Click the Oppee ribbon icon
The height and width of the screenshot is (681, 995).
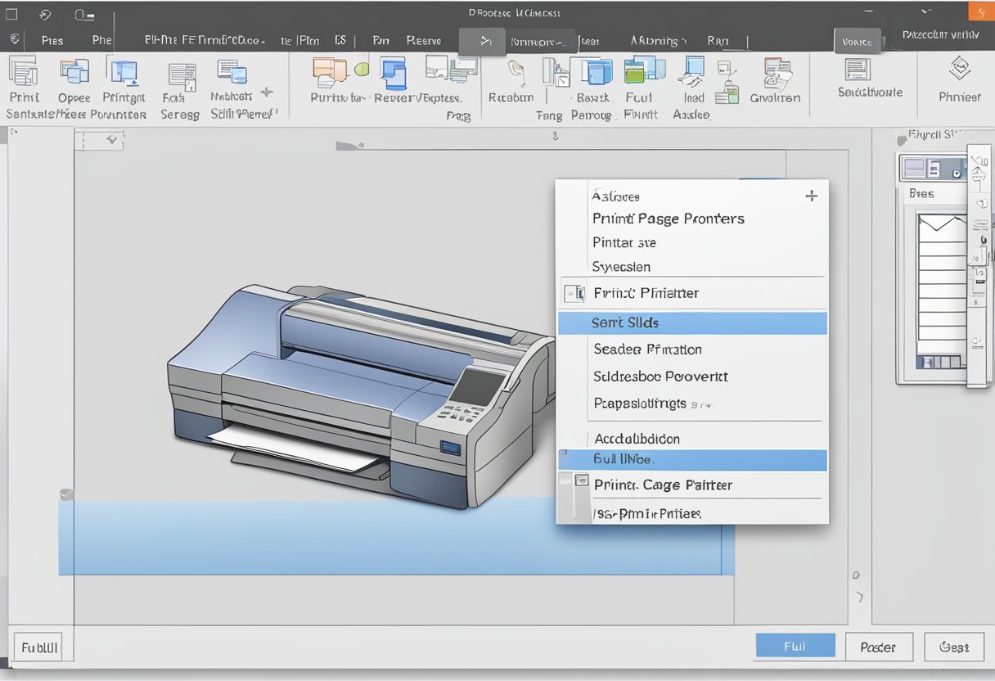tap(74, 72)
